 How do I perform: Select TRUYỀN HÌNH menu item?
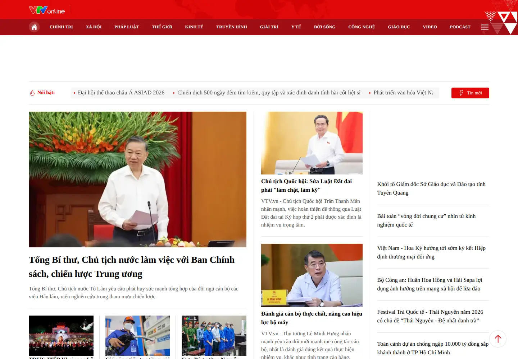tap(232, 27)
